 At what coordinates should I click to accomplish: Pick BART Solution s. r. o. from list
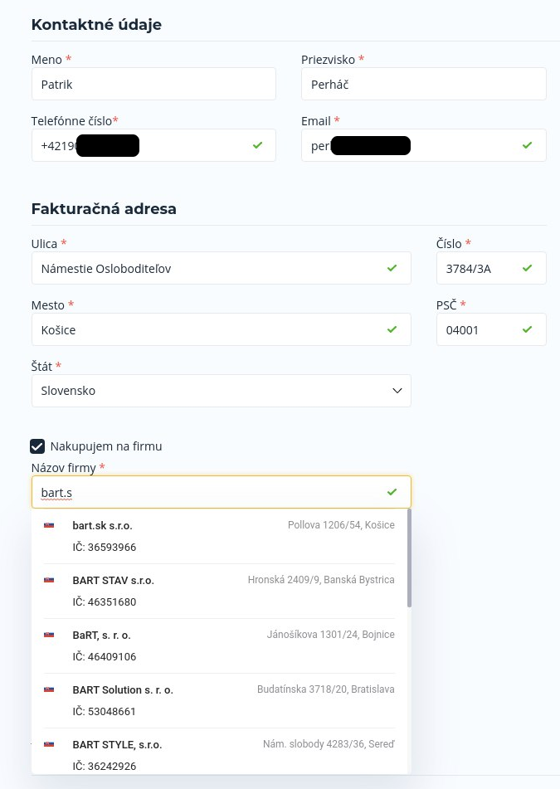[219, 700]
